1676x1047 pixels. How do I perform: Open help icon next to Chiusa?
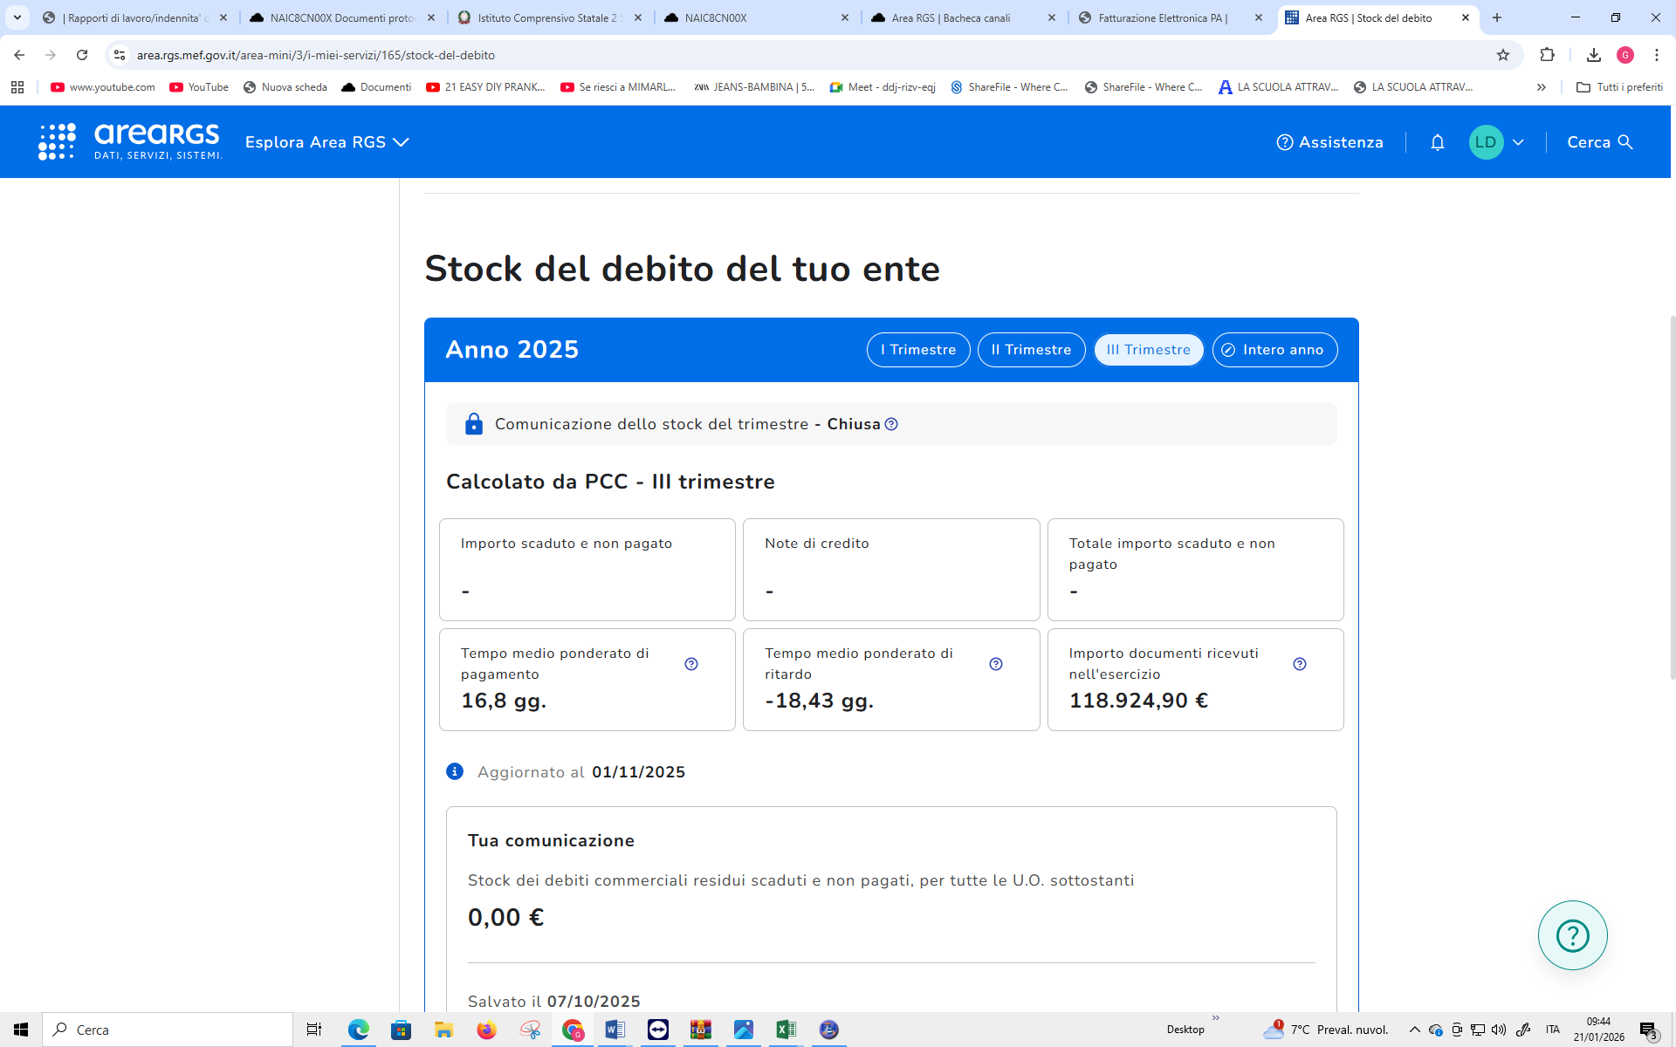(891, 424)
